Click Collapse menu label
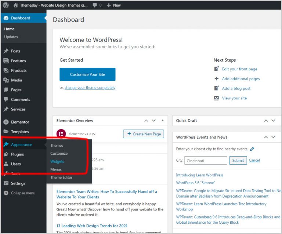282x234 pixels. tap(23, 193)
